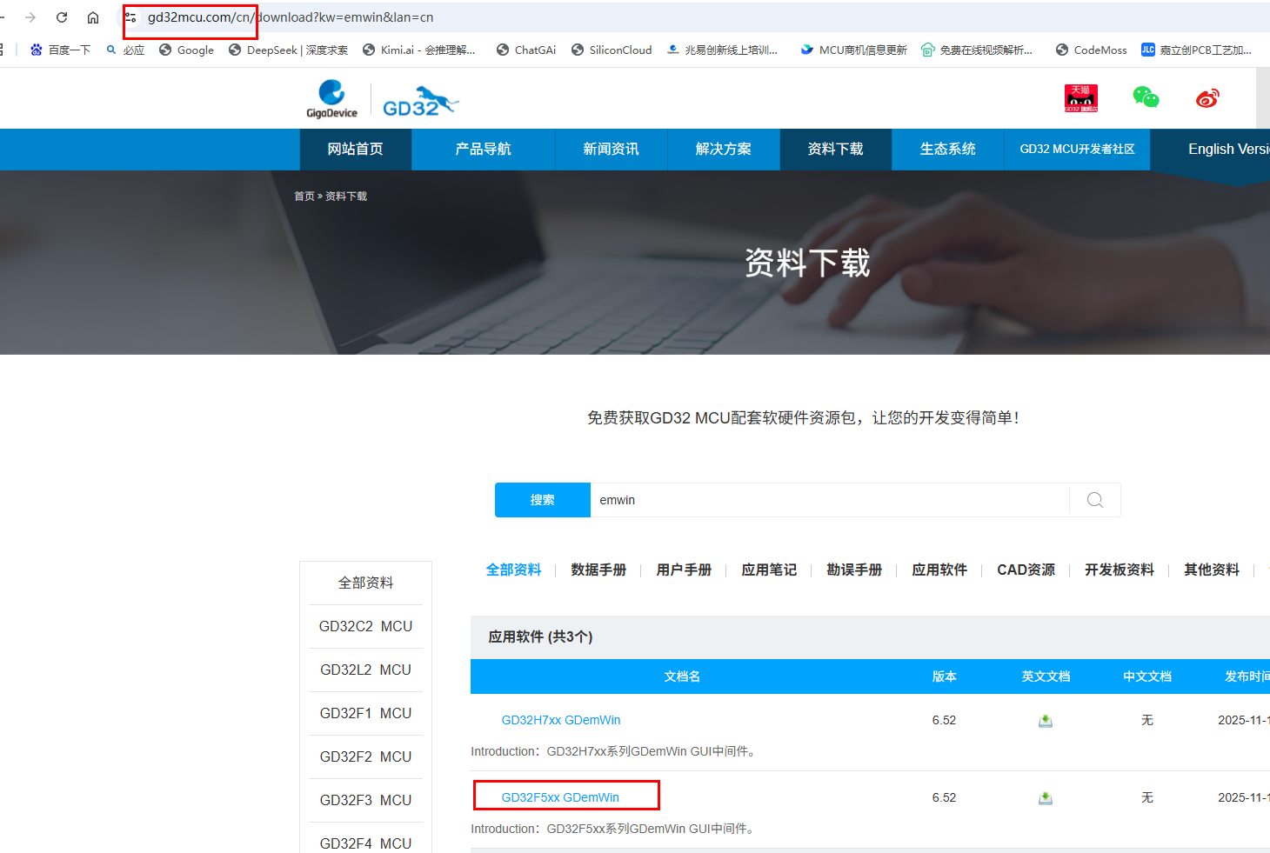Open the GD32F5xx GDemWin link
The width and height of the screenshot is (1270, 853).
pyautogui.click(x=560, y=797)
